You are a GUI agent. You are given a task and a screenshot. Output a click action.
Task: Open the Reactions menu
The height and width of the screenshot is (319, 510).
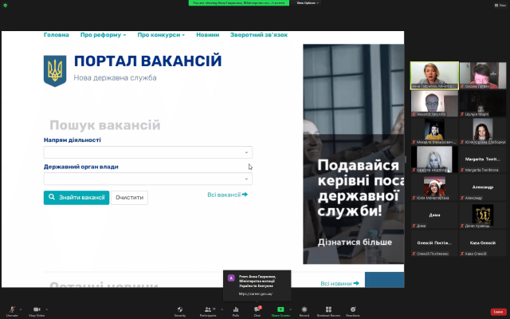coord(352,309)
